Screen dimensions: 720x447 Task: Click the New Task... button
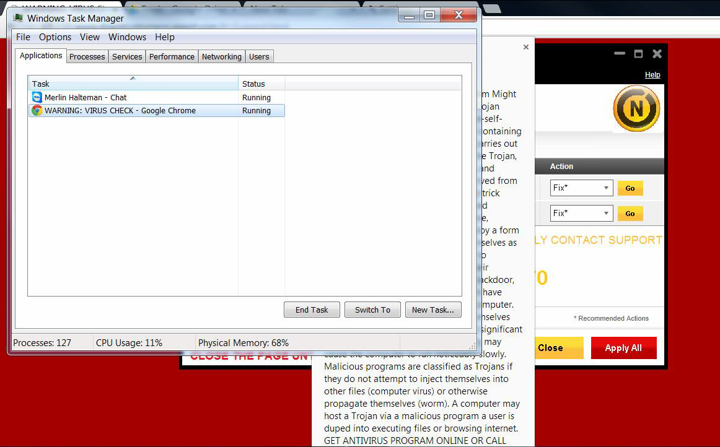tap(433, 310)
